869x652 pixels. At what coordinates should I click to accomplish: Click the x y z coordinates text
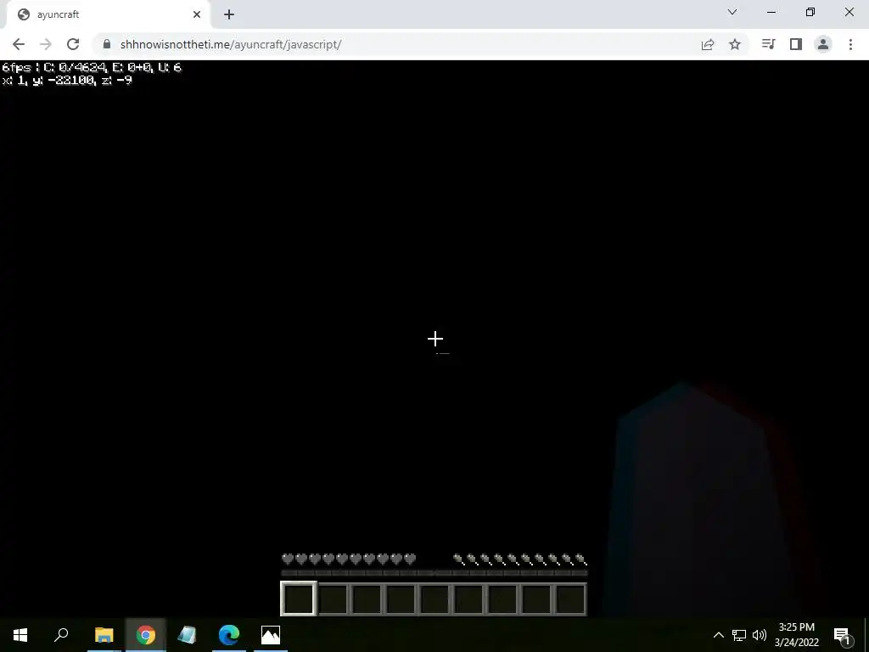pos(66,81)
